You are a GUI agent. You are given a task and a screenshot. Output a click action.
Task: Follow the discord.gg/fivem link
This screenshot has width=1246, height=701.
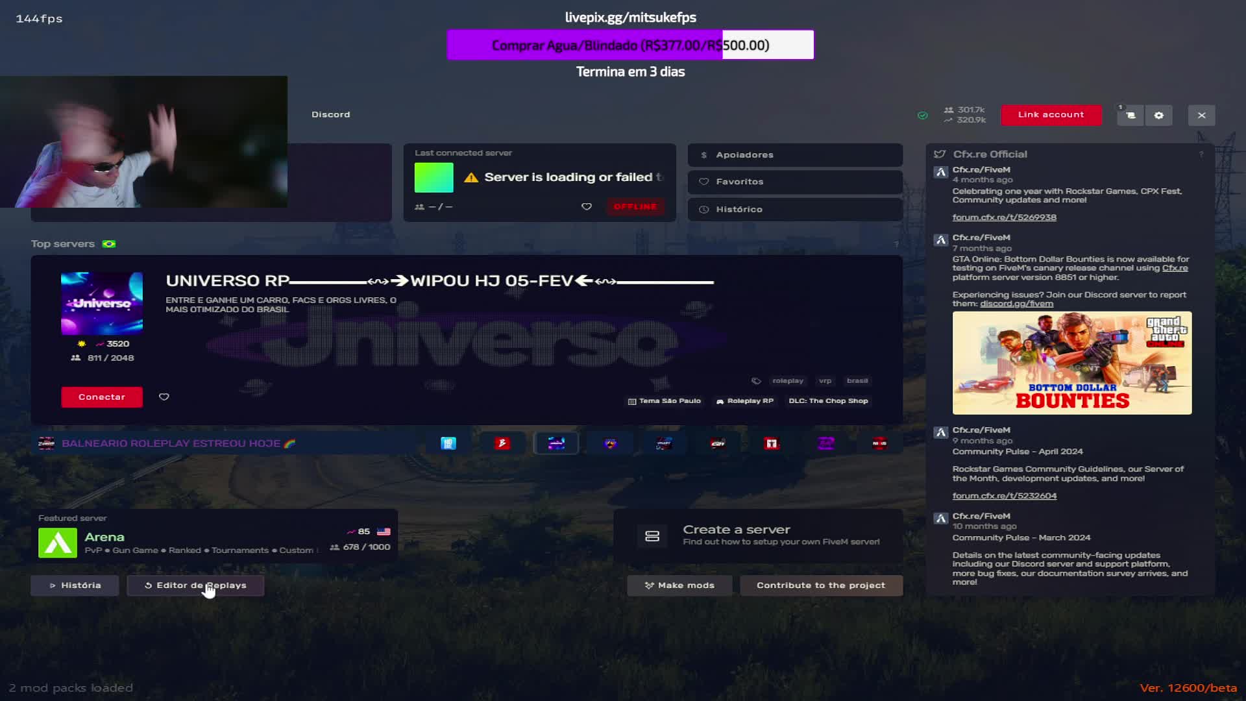click(1016, 304)
